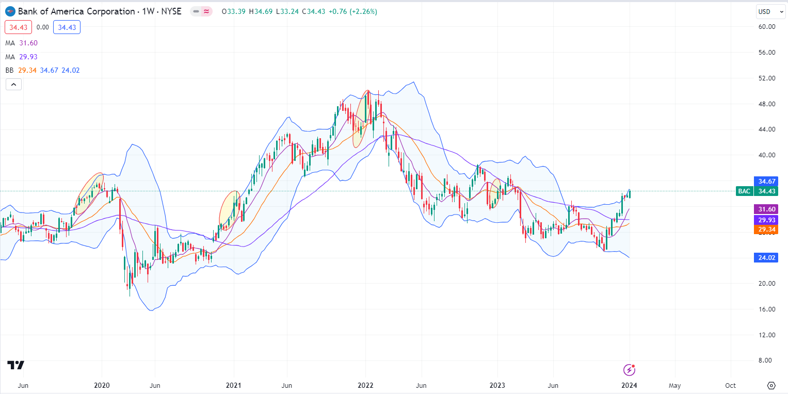The image size is (788, 394).
Task: Click the May label on time axis
Action: 674,386
